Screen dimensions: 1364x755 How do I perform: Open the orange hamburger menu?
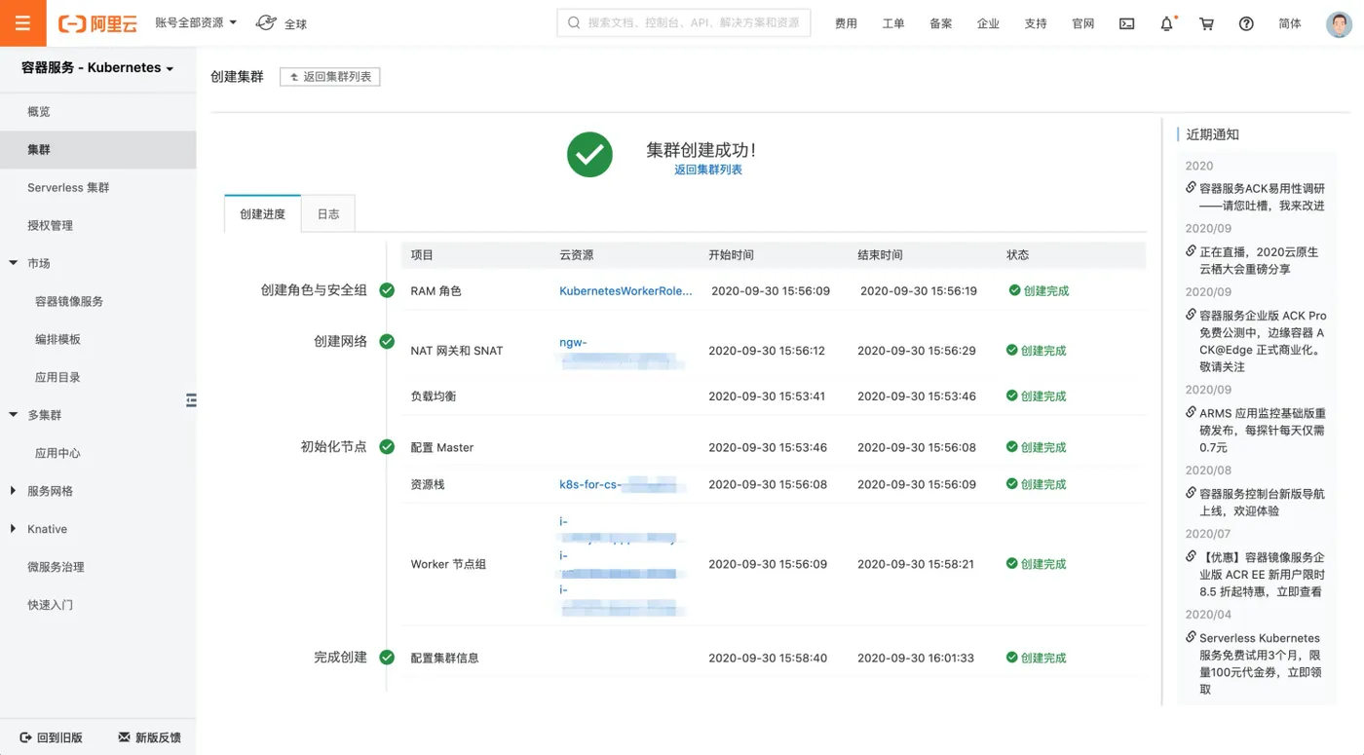click(23, 23)
